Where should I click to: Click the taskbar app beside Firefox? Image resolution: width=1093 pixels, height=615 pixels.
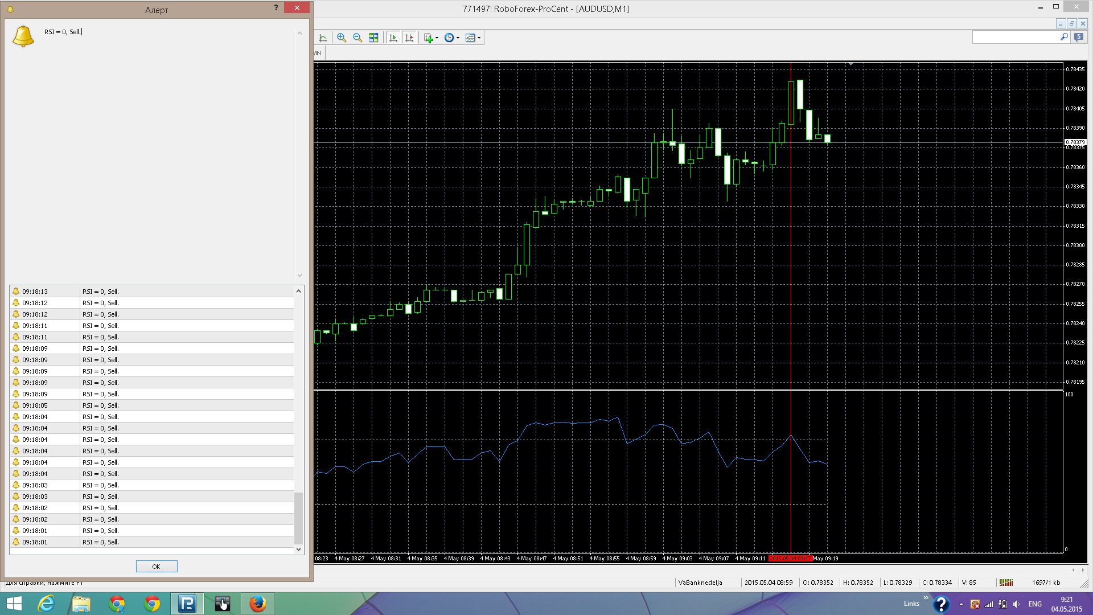tap(223, 604)
